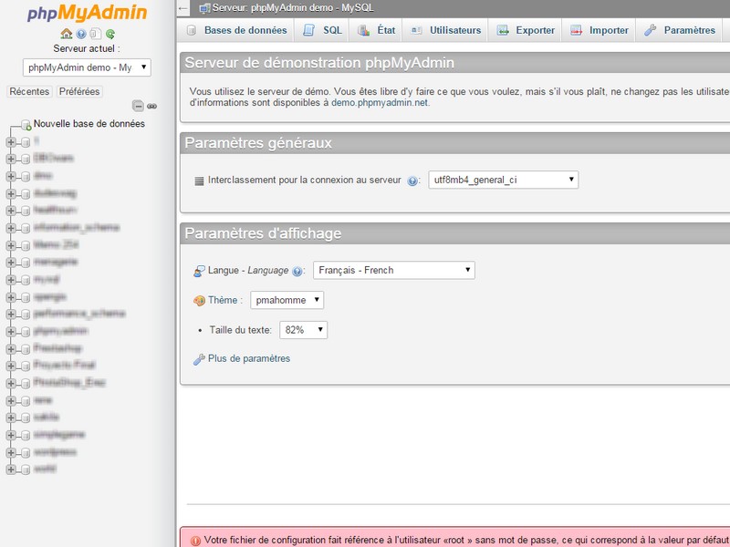Switch to Préférées tables tab

79,92
